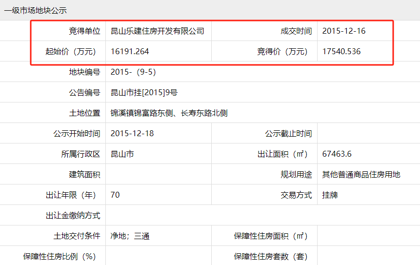Click the 竞得单位 field label
The image size is (420, 265).
[84, 31]
